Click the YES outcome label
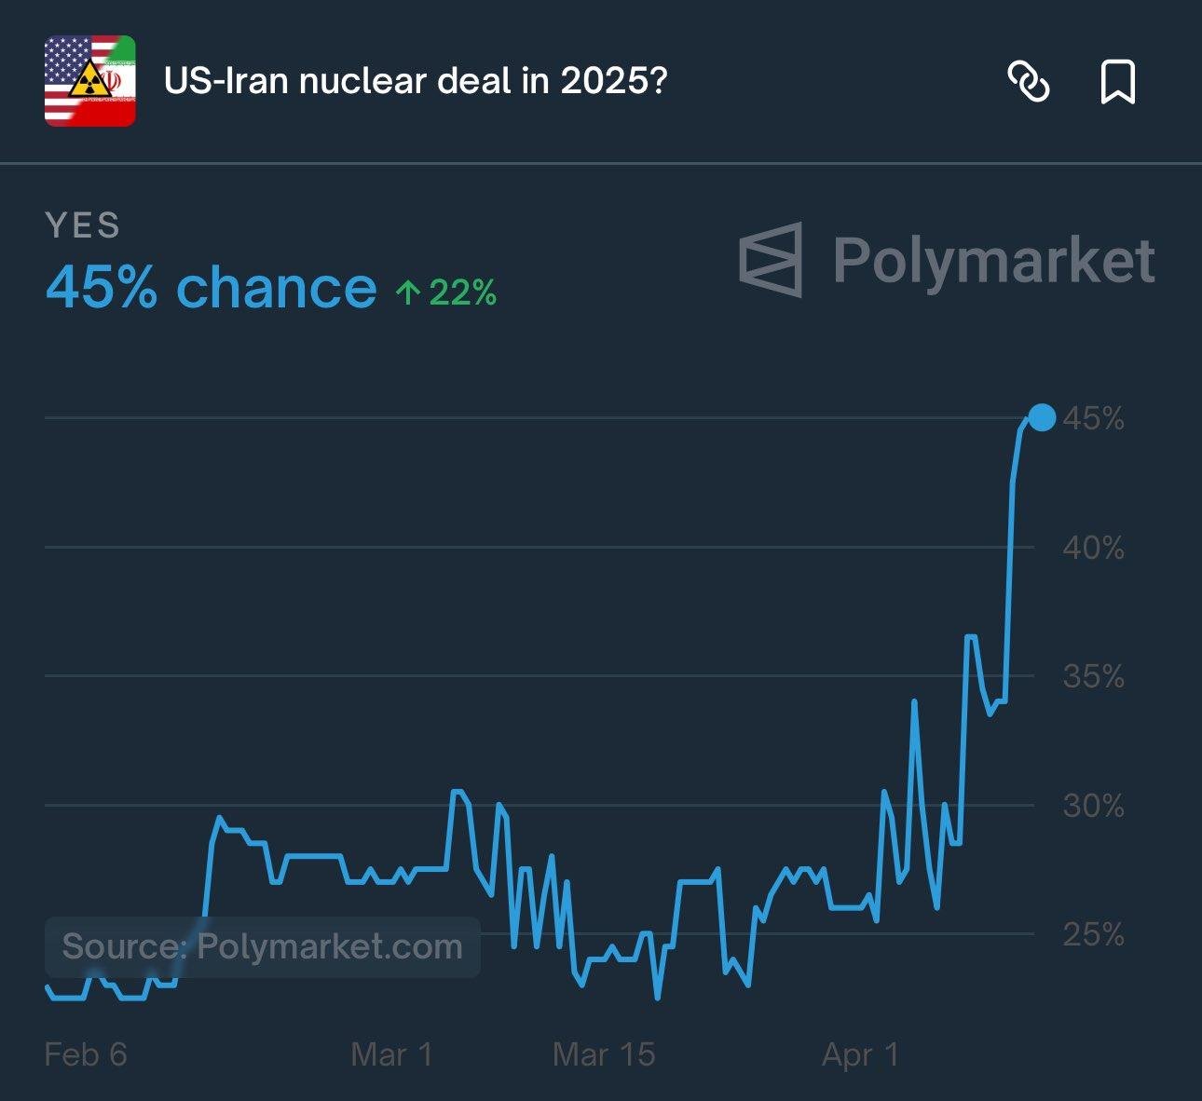 coord(83,225)
